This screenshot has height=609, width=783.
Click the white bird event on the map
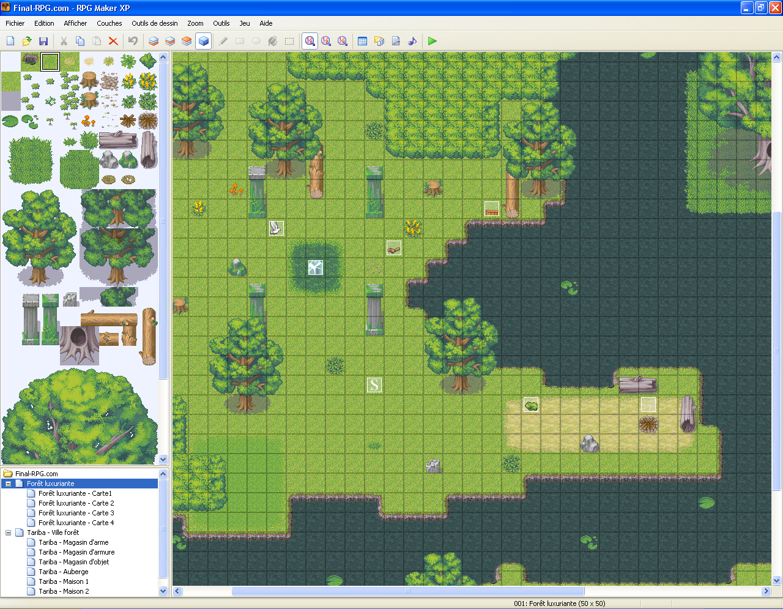tap(276, 228)
